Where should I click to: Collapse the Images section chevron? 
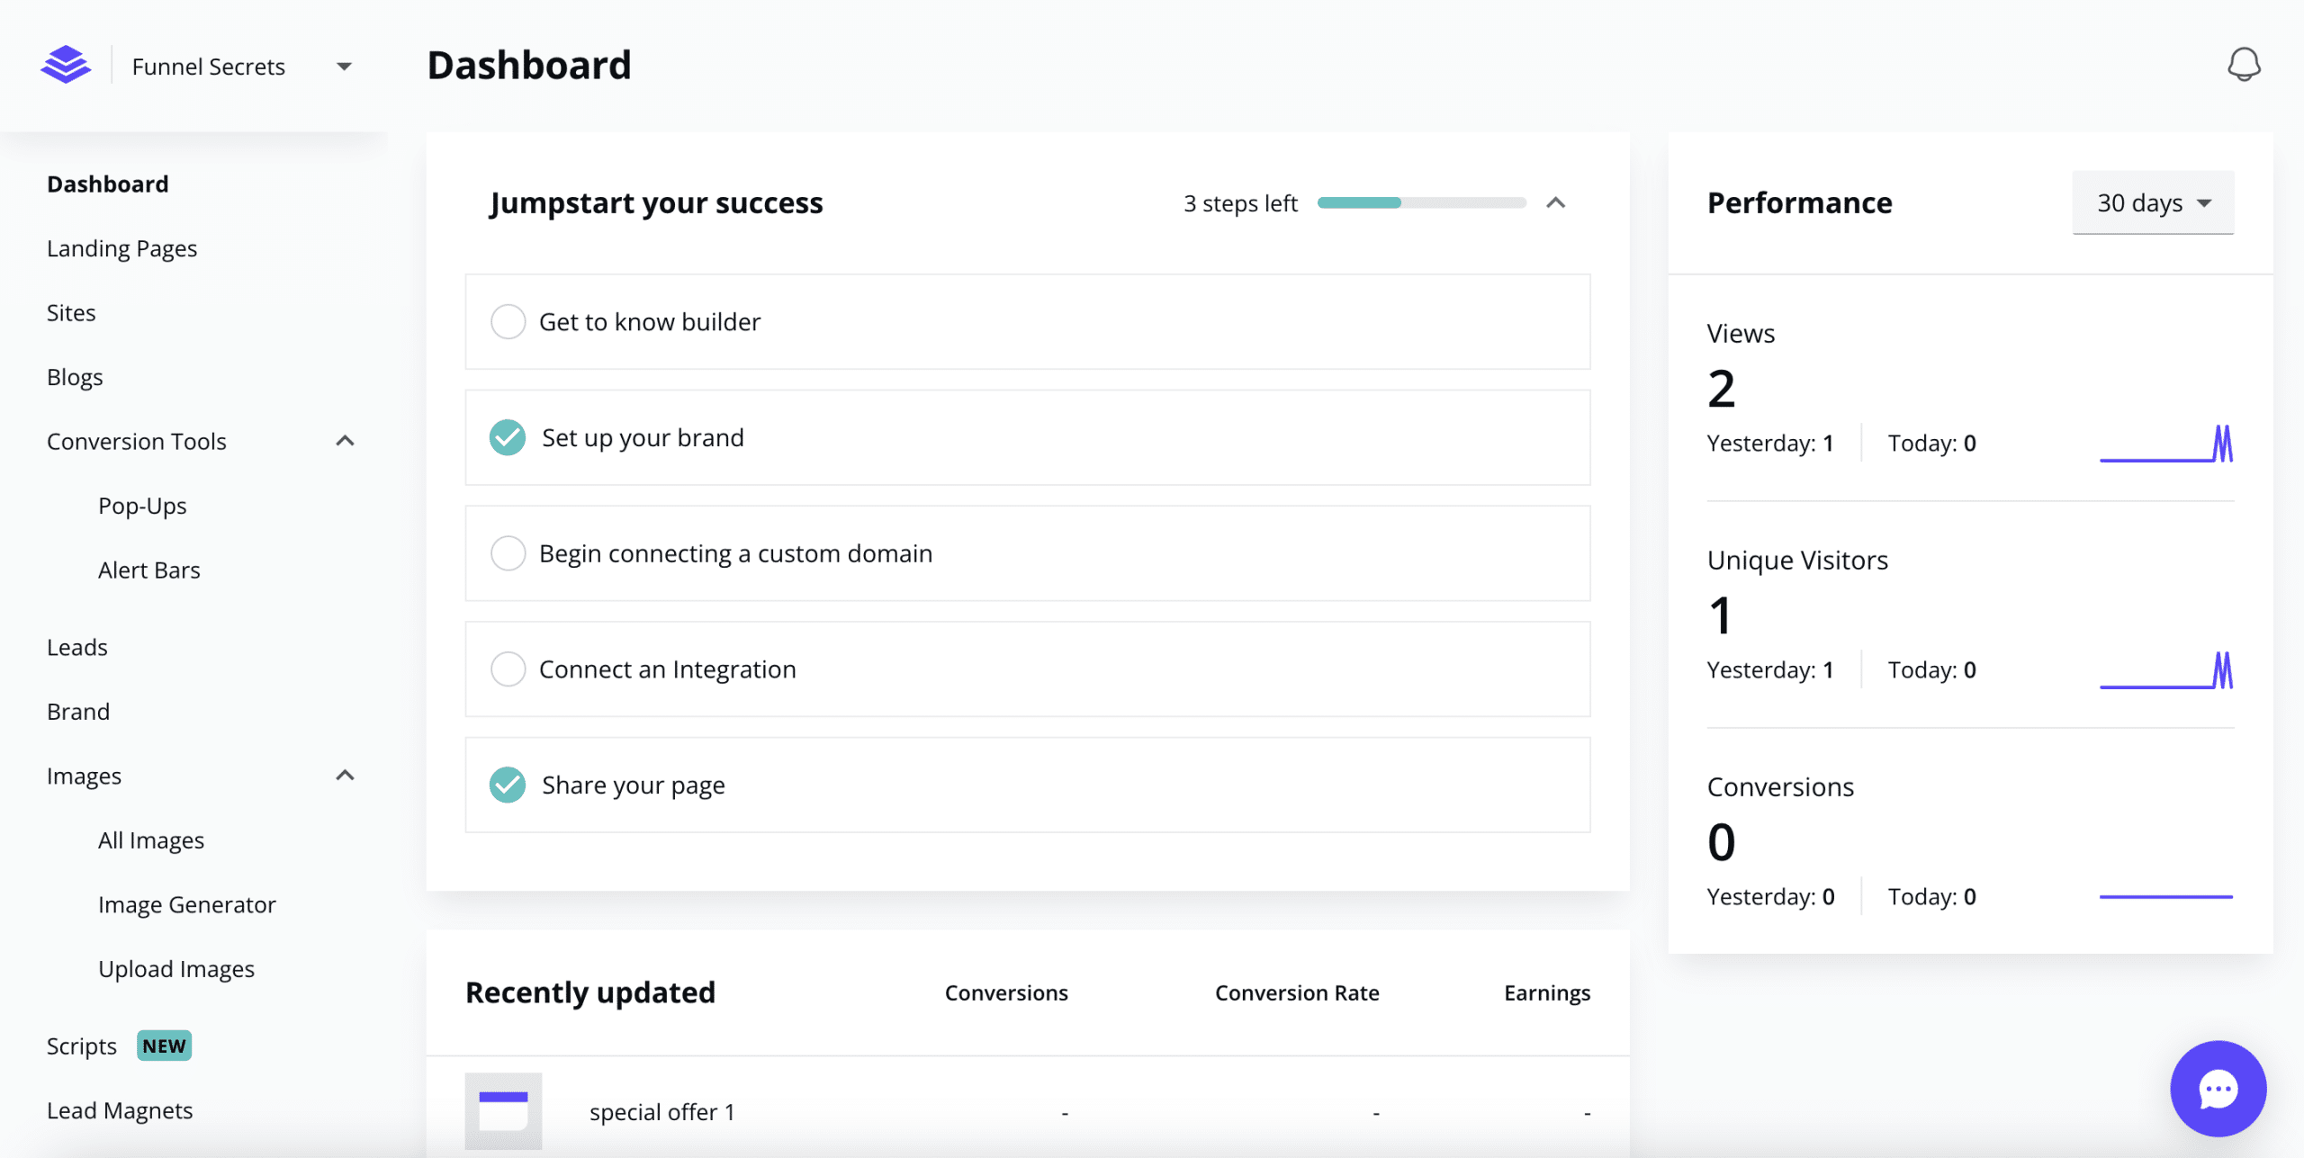tap(345, 776)
